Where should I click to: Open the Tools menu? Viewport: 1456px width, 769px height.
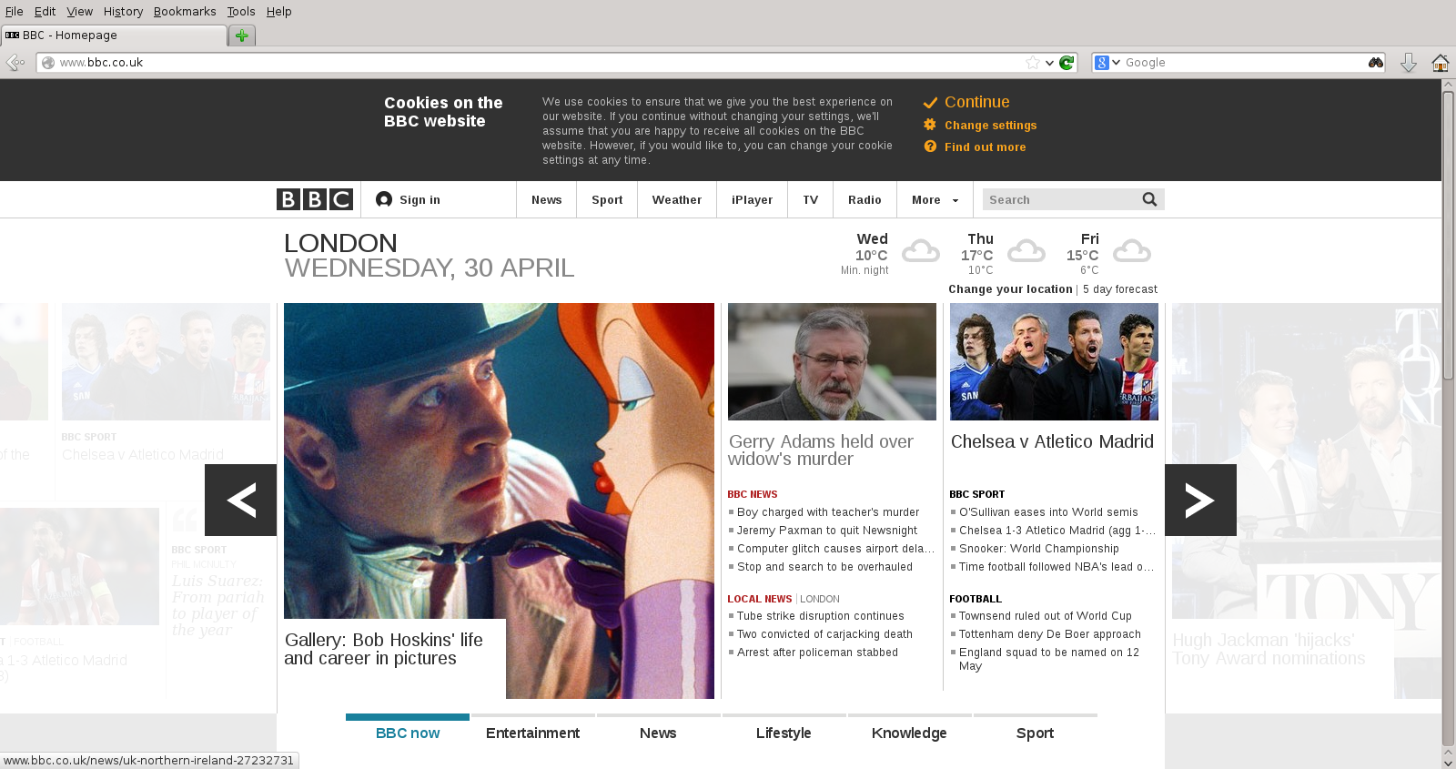point(241,11)
